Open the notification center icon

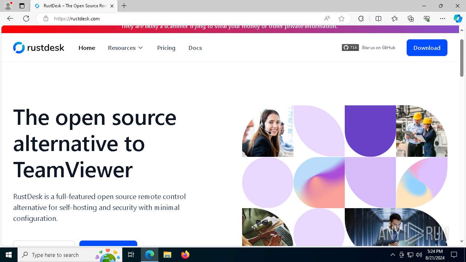(454, 255)
